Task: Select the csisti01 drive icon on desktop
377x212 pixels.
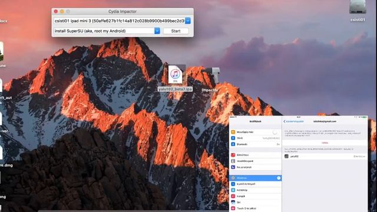Action: (358, 7)
